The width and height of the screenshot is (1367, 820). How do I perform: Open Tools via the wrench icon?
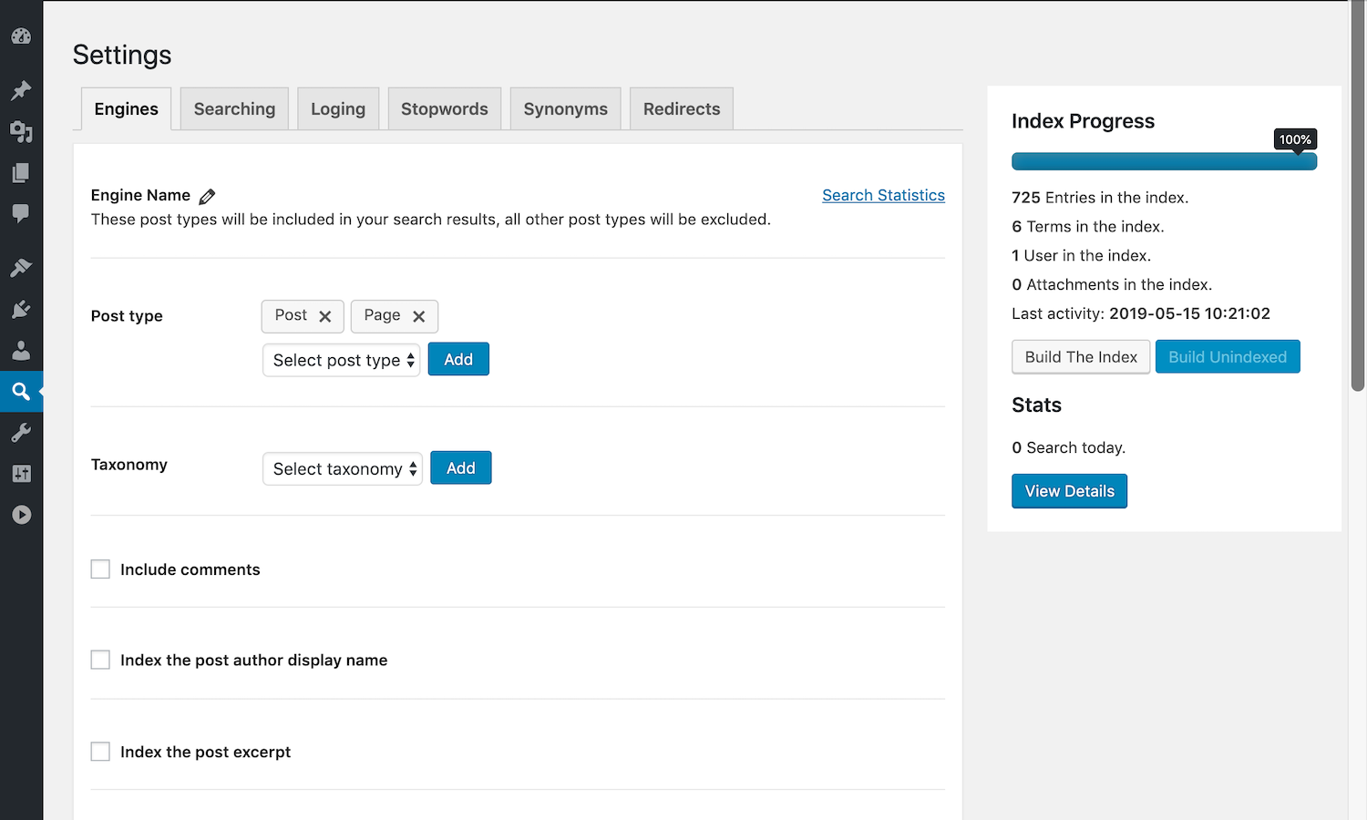21,433
